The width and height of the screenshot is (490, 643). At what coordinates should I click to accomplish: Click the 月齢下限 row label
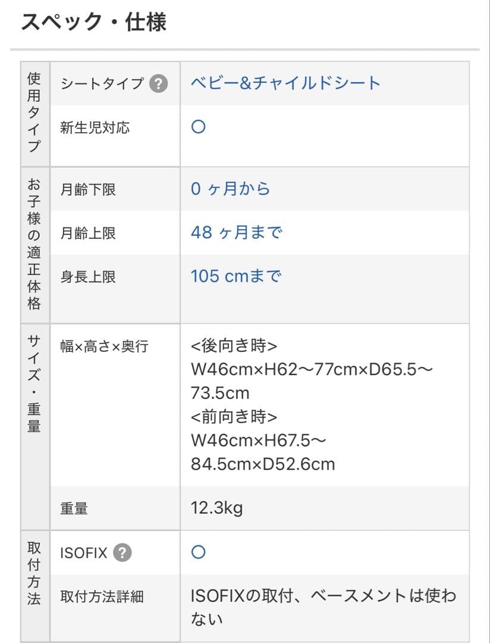(x=88, y=189)
